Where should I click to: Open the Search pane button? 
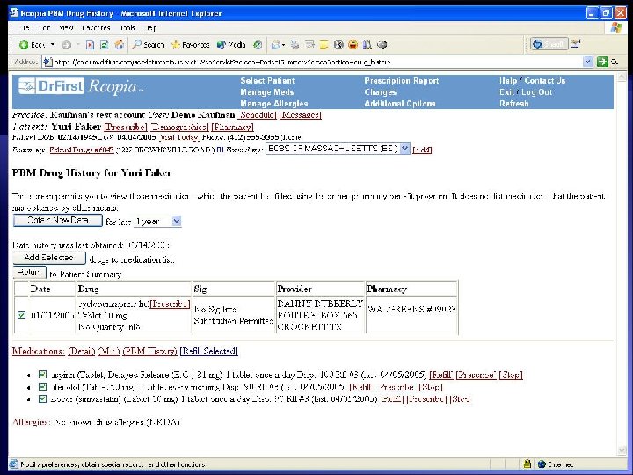click(149, 45)
